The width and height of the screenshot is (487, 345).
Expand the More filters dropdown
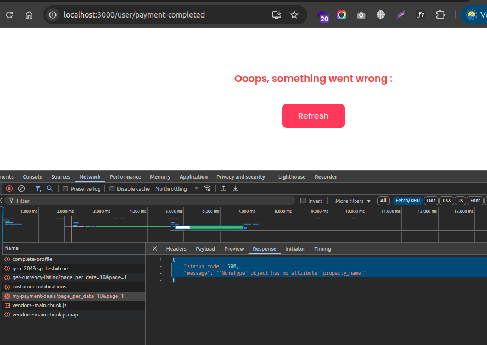point(352,201)
